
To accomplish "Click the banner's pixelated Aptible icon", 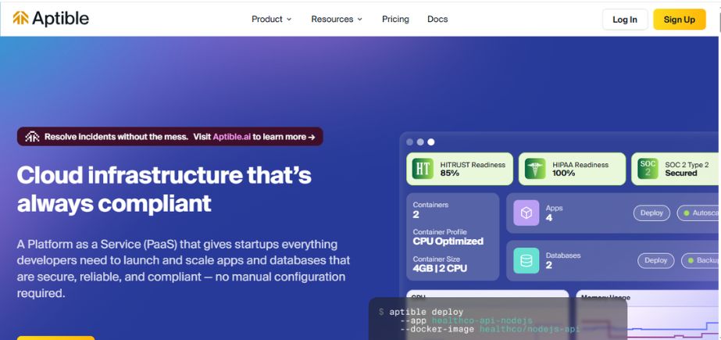I will coord(32,137).
